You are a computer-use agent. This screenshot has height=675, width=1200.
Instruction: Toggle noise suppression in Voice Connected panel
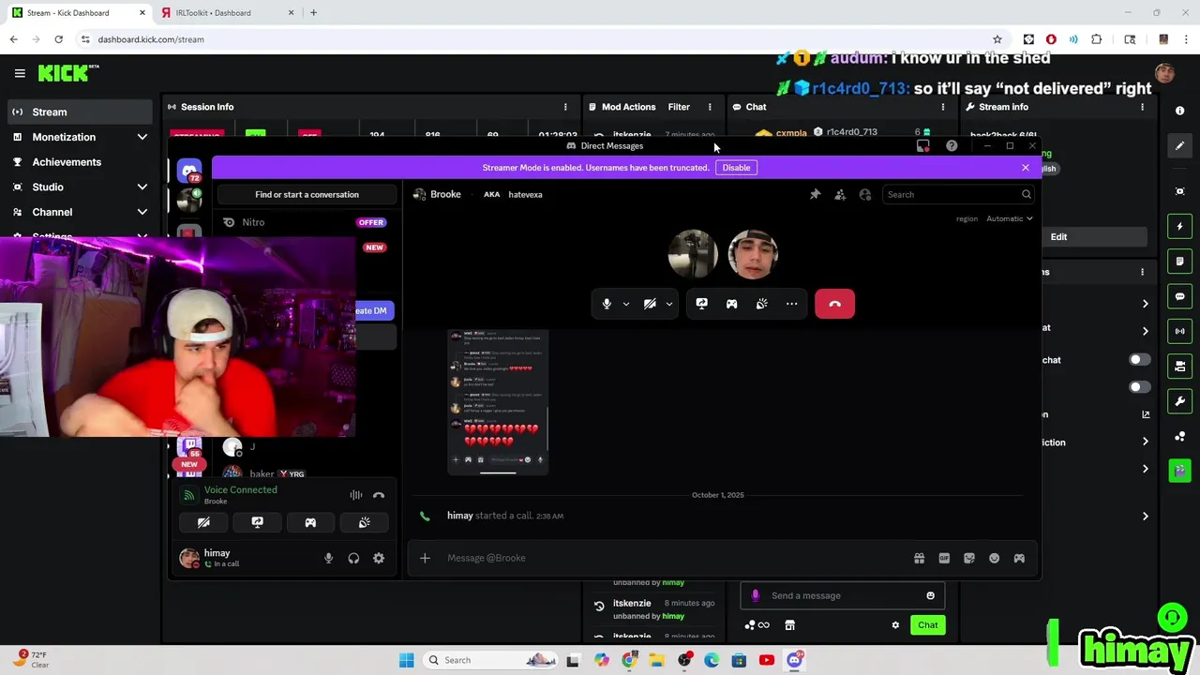coord(356,495)
